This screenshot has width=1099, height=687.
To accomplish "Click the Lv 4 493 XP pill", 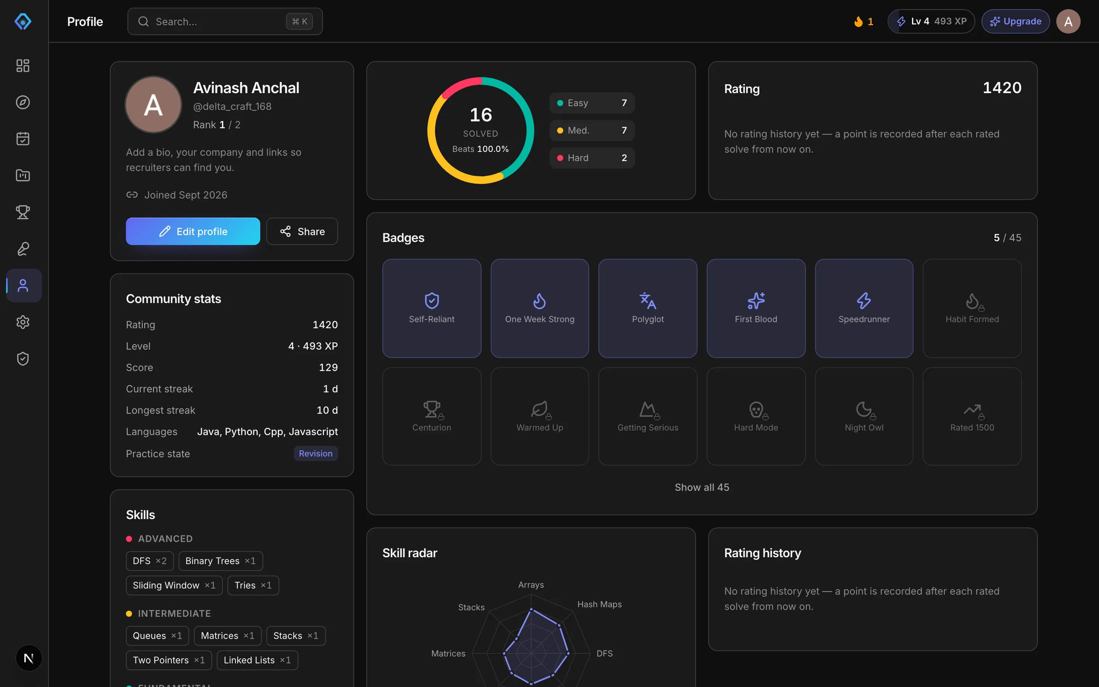I will click(x=931, y=21).
